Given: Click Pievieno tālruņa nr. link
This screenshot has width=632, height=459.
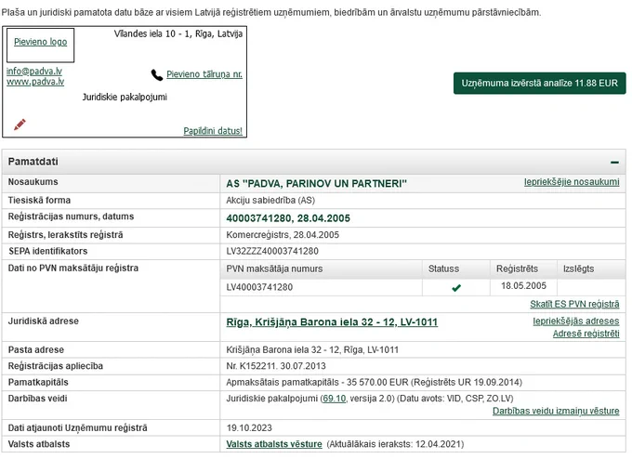Looking at the screenshot, I should [x=204, y=74].
